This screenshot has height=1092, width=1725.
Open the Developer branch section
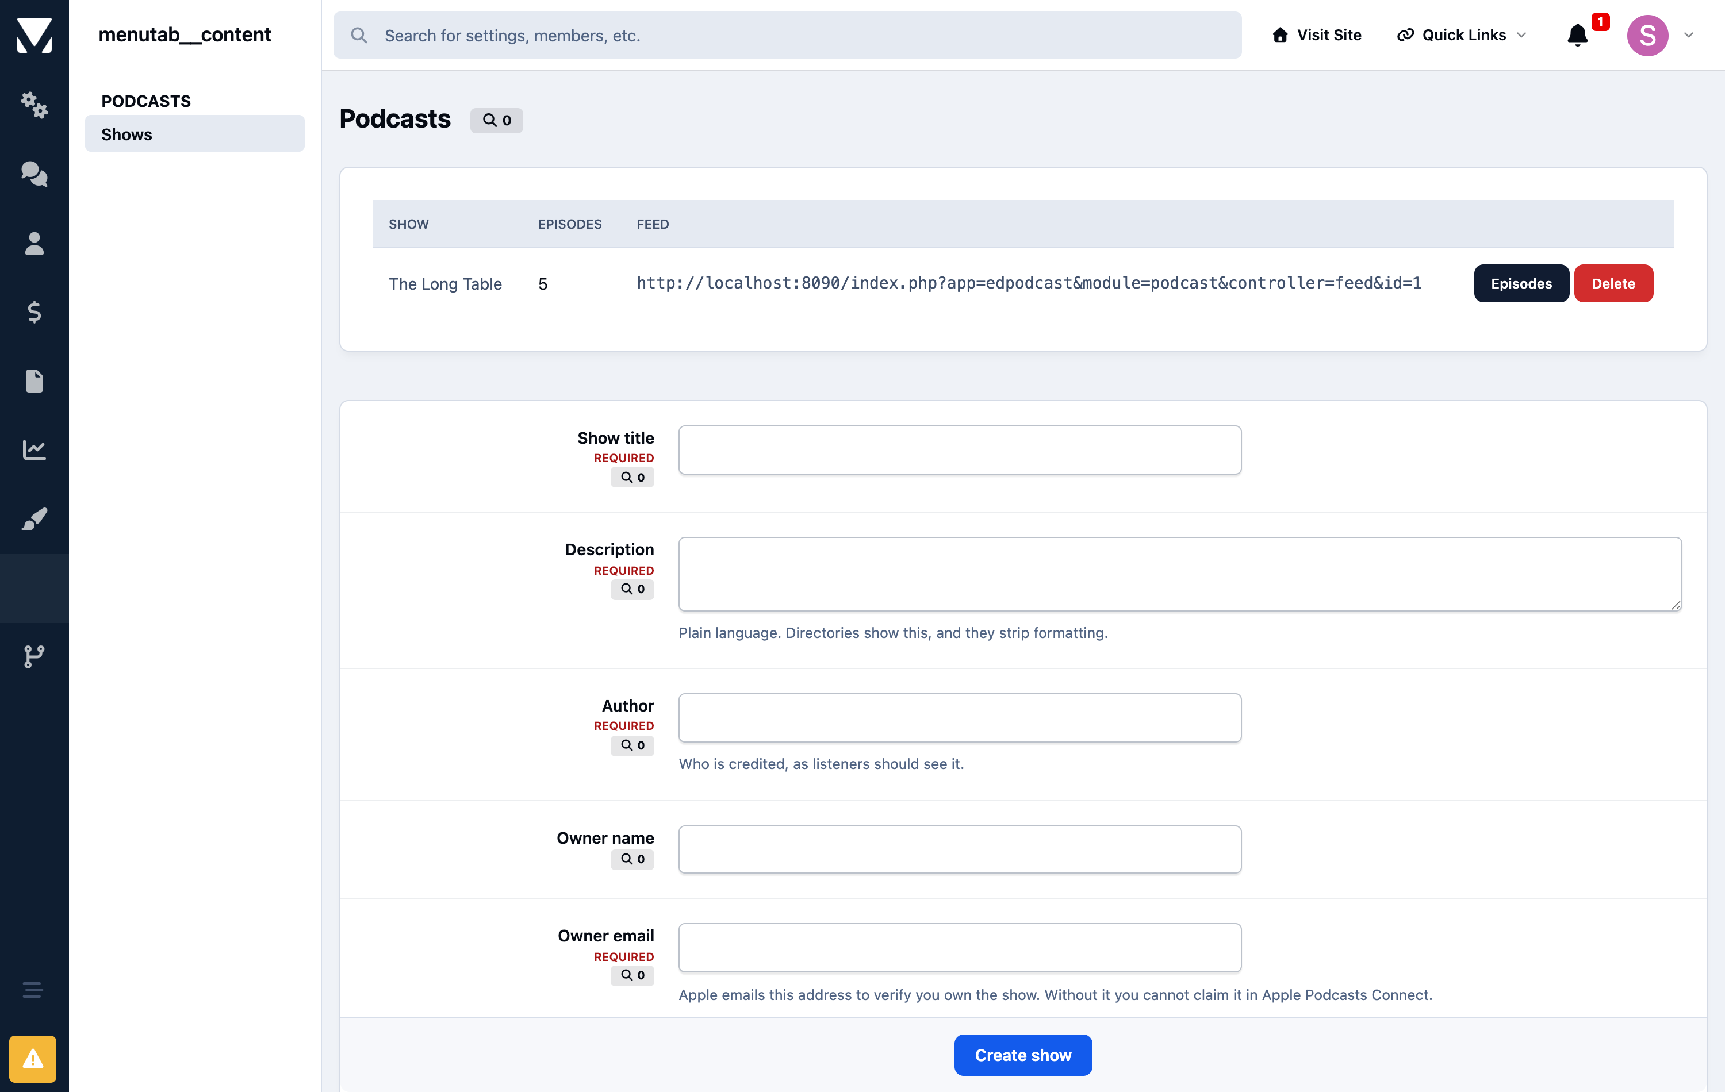pos(34,656)
